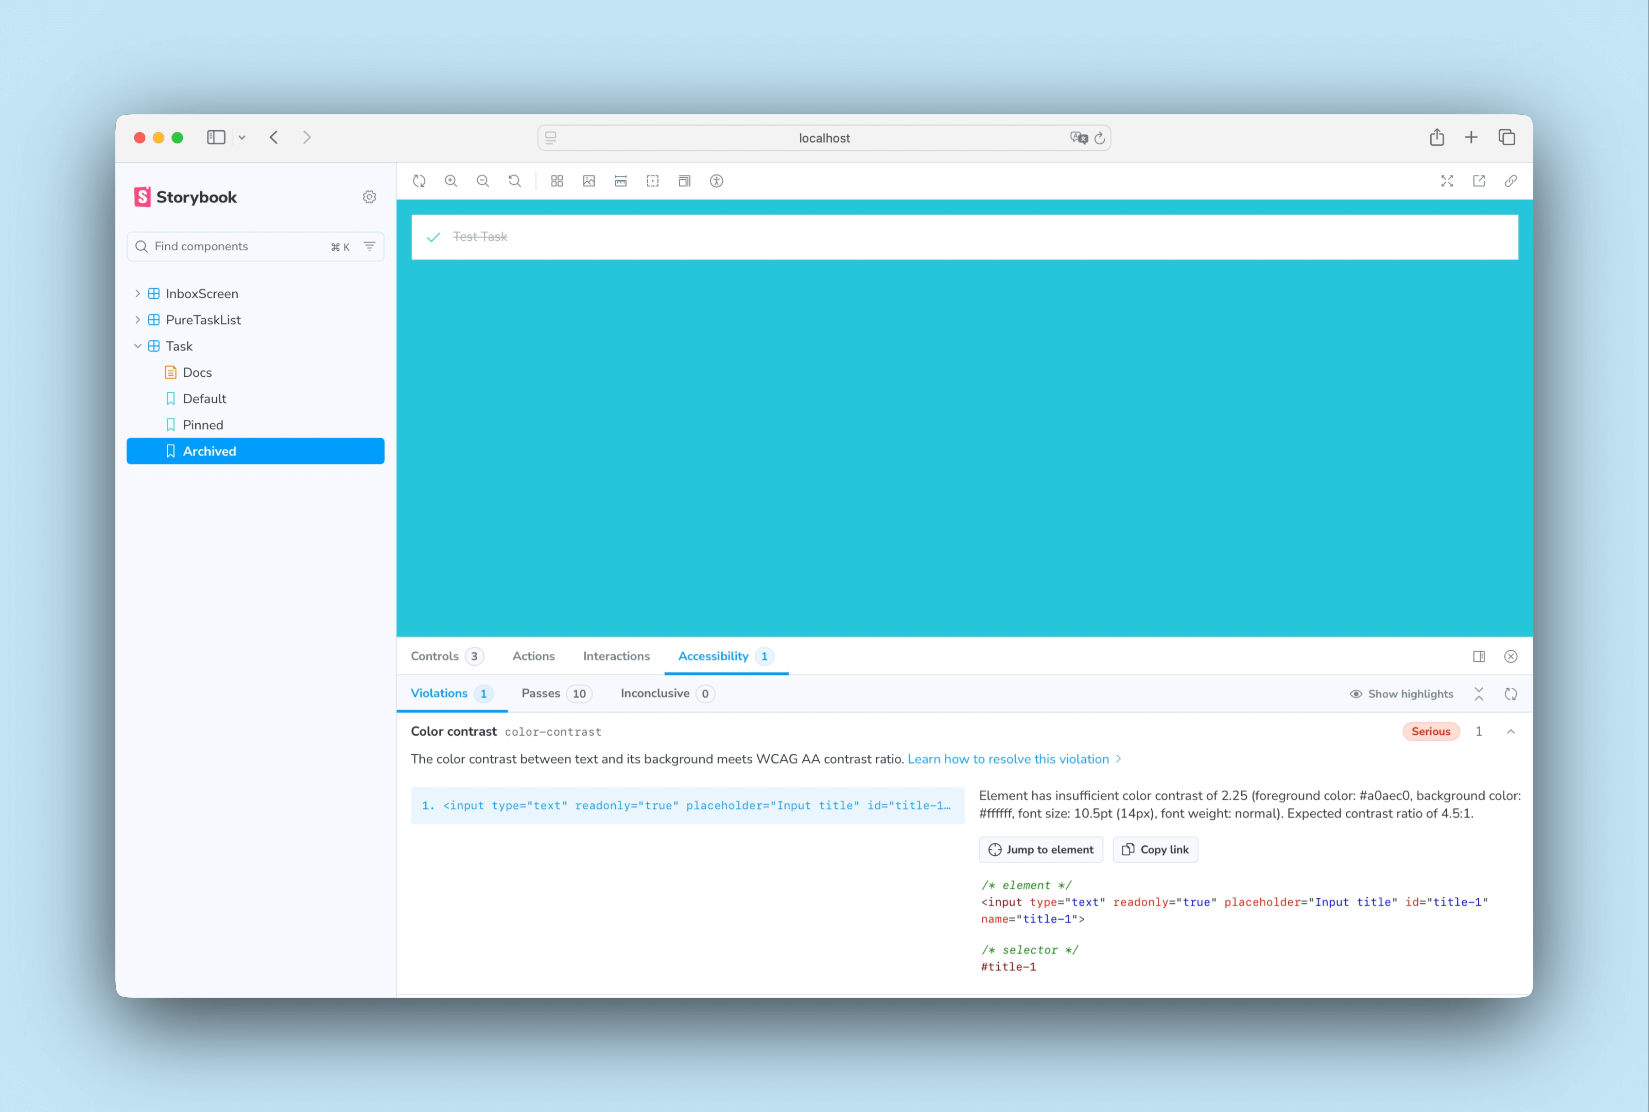Collapse the Color contrast violation chevron
This screenshot has width=1649, height=1112.
1511,731
